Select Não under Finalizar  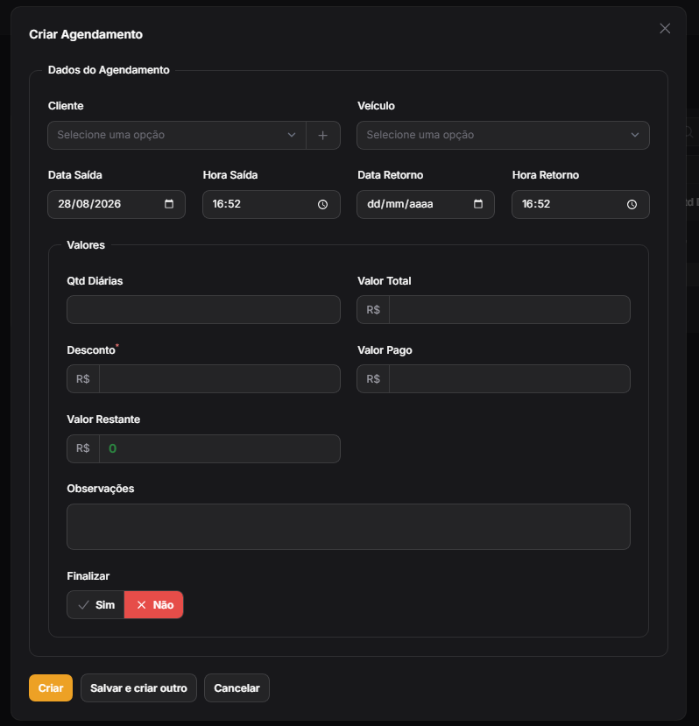click(154, 604)
